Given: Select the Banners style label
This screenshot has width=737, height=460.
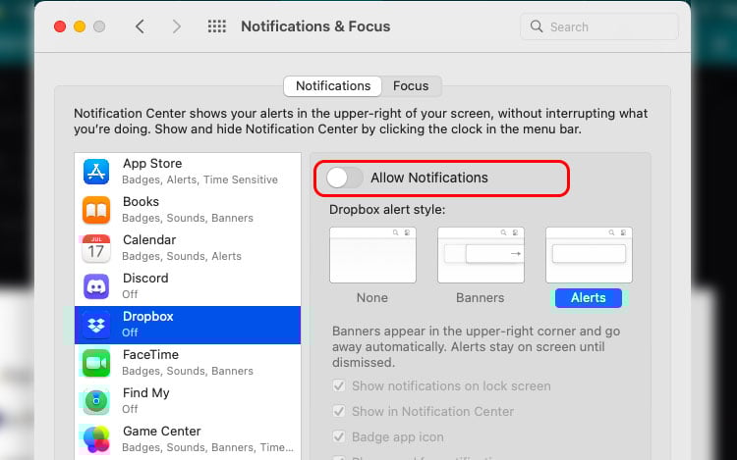Looking at the screenshot, I should click(480, 298).
